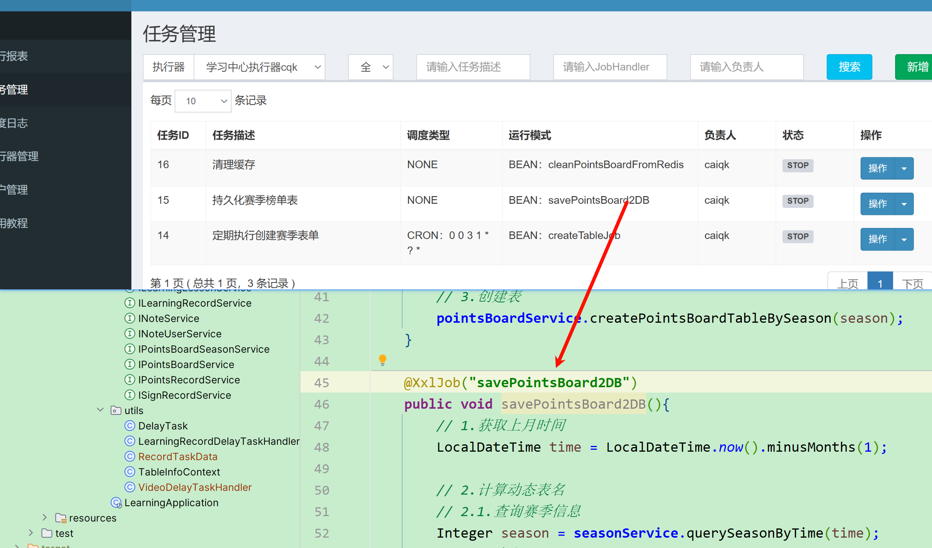
Task: Open the status filter dropdown 全
Action: click(371, 67)
